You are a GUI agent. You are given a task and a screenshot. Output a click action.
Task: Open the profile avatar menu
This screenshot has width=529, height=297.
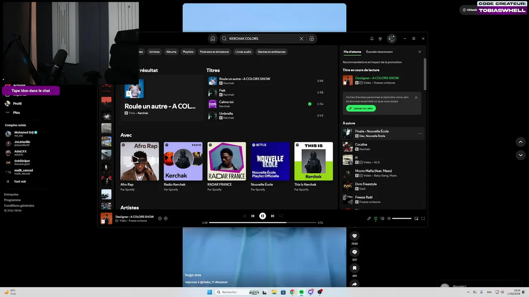(391, 38)
